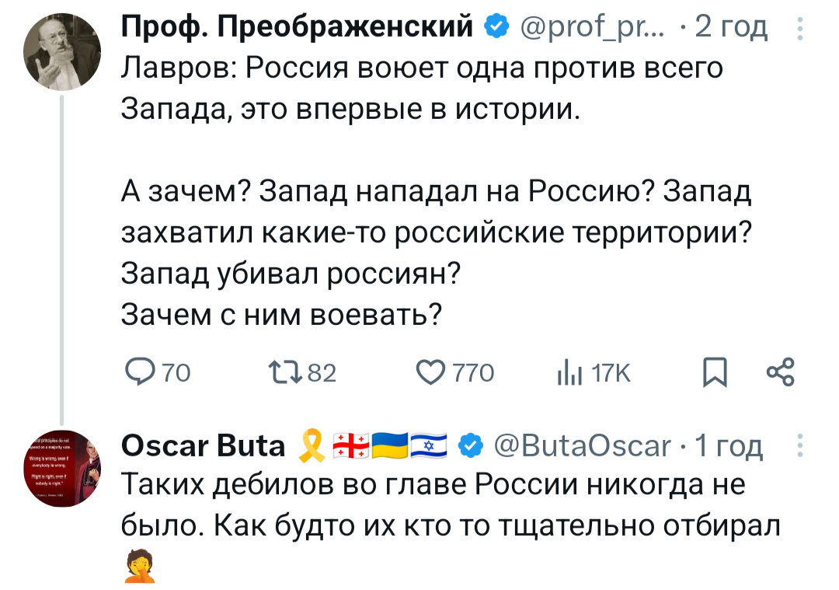
Task: Click the '2 год' timestamp
Action: pos(731,28)
